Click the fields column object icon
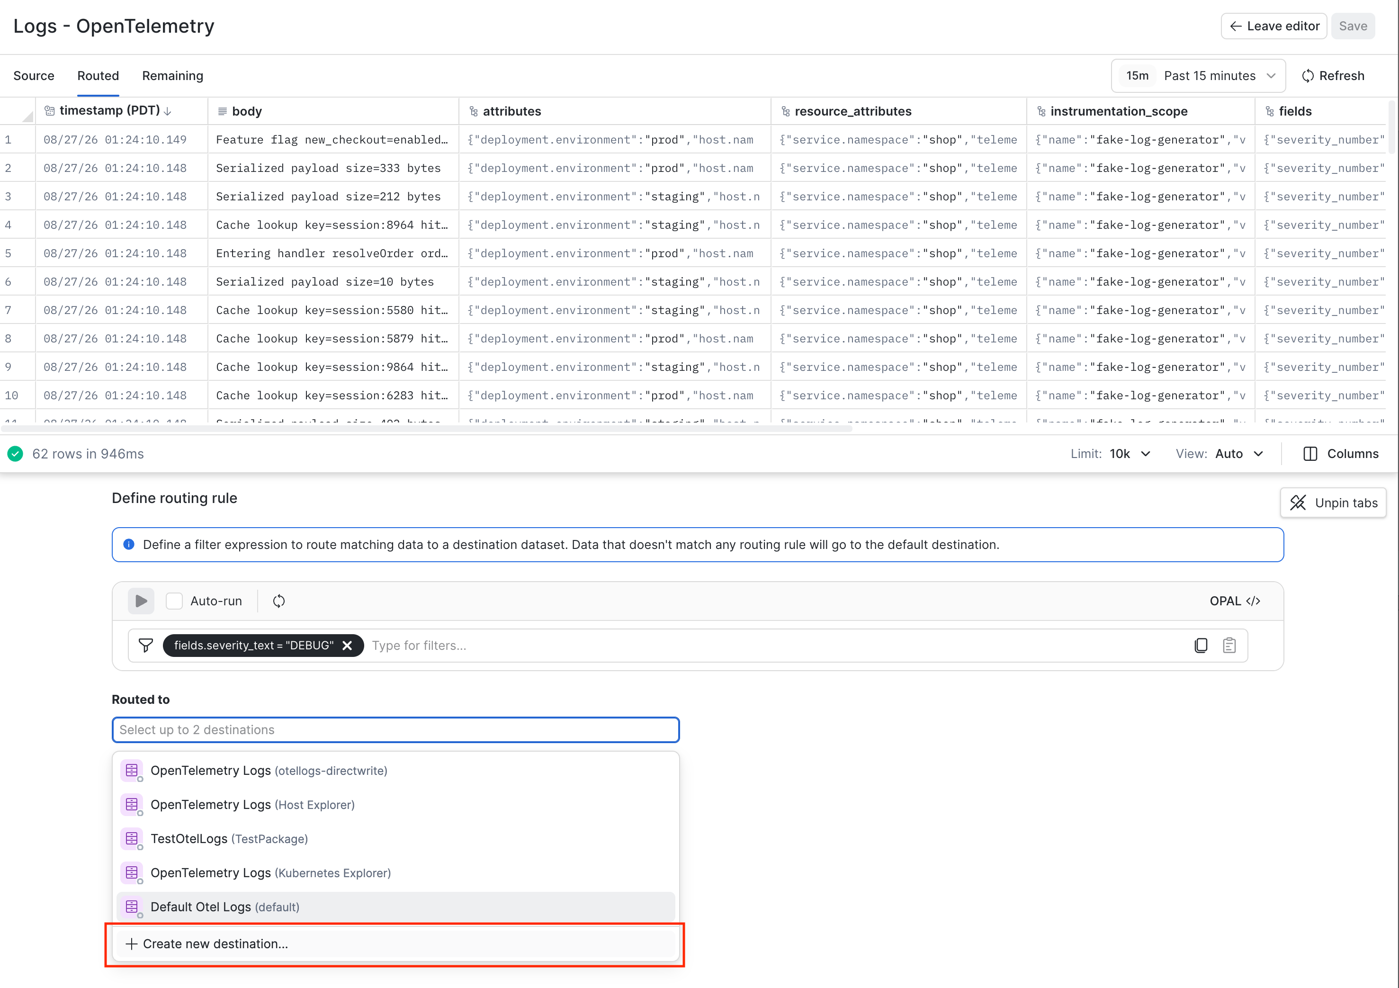The image size is (1399, 988). coord(1270,111)
